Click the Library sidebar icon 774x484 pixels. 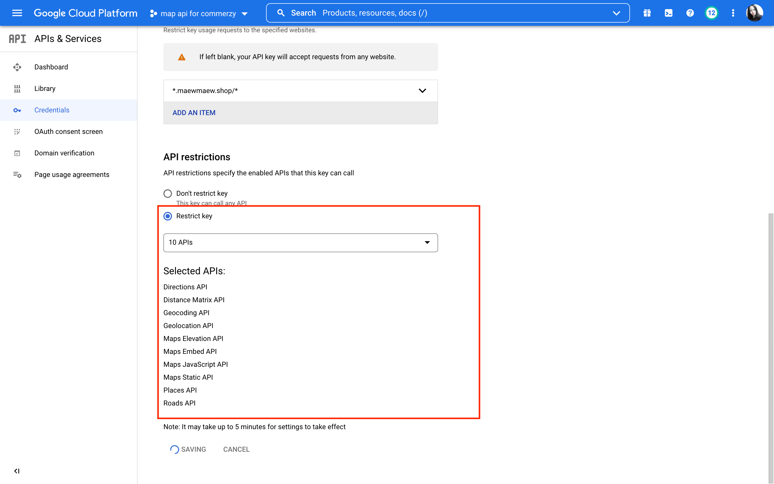coord(17,89)
